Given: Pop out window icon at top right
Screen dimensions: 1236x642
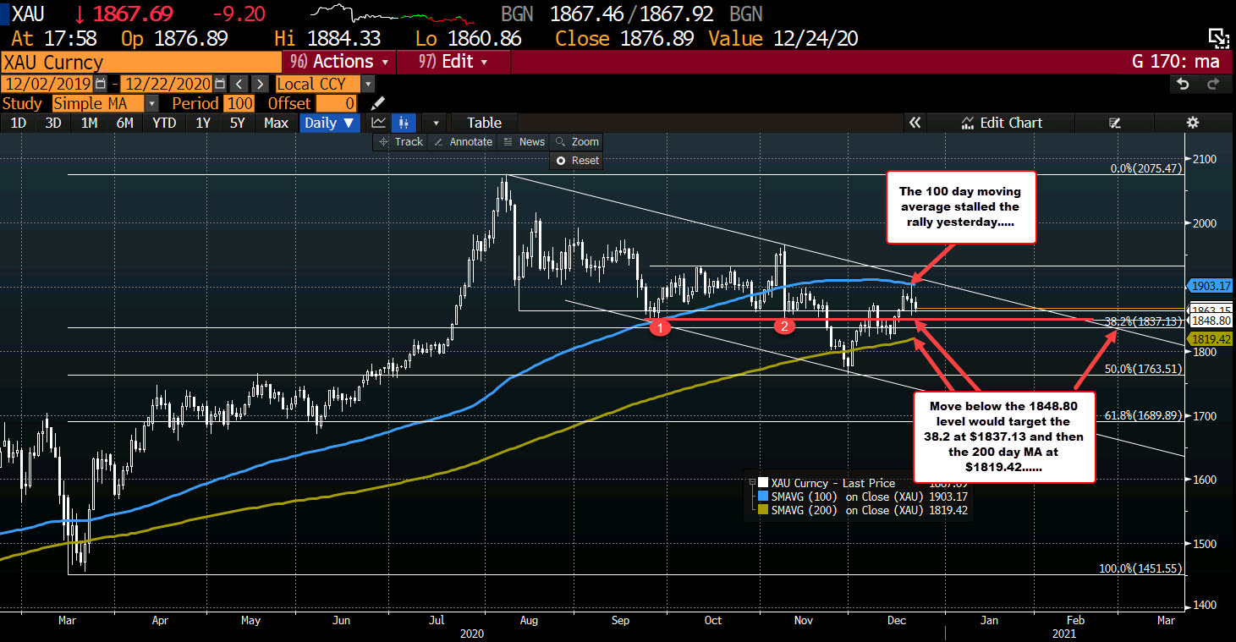Looking at the screenshot, I should tap(1217, 36).
